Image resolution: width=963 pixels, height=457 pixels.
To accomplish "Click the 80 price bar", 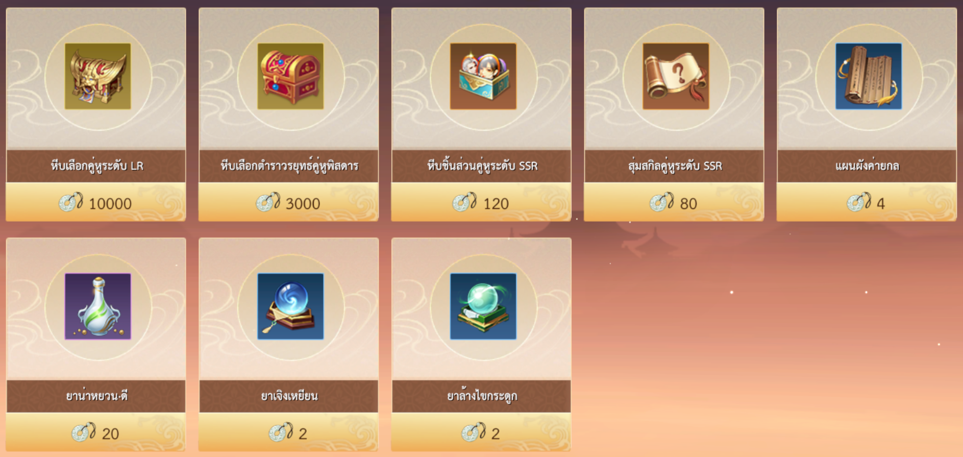I will [674, 202].
